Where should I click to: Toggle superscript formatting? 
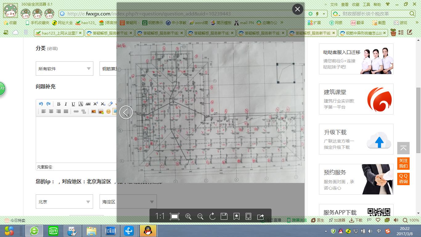pyautogui.click(x=96, y=104)
